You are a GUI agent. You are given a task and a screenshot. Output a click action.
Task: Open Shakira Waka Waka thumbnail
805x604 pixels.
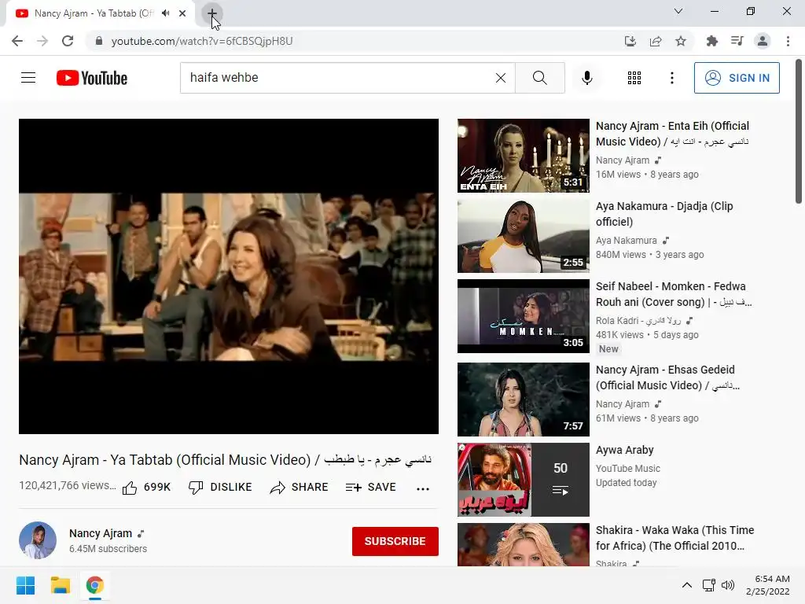523,544
